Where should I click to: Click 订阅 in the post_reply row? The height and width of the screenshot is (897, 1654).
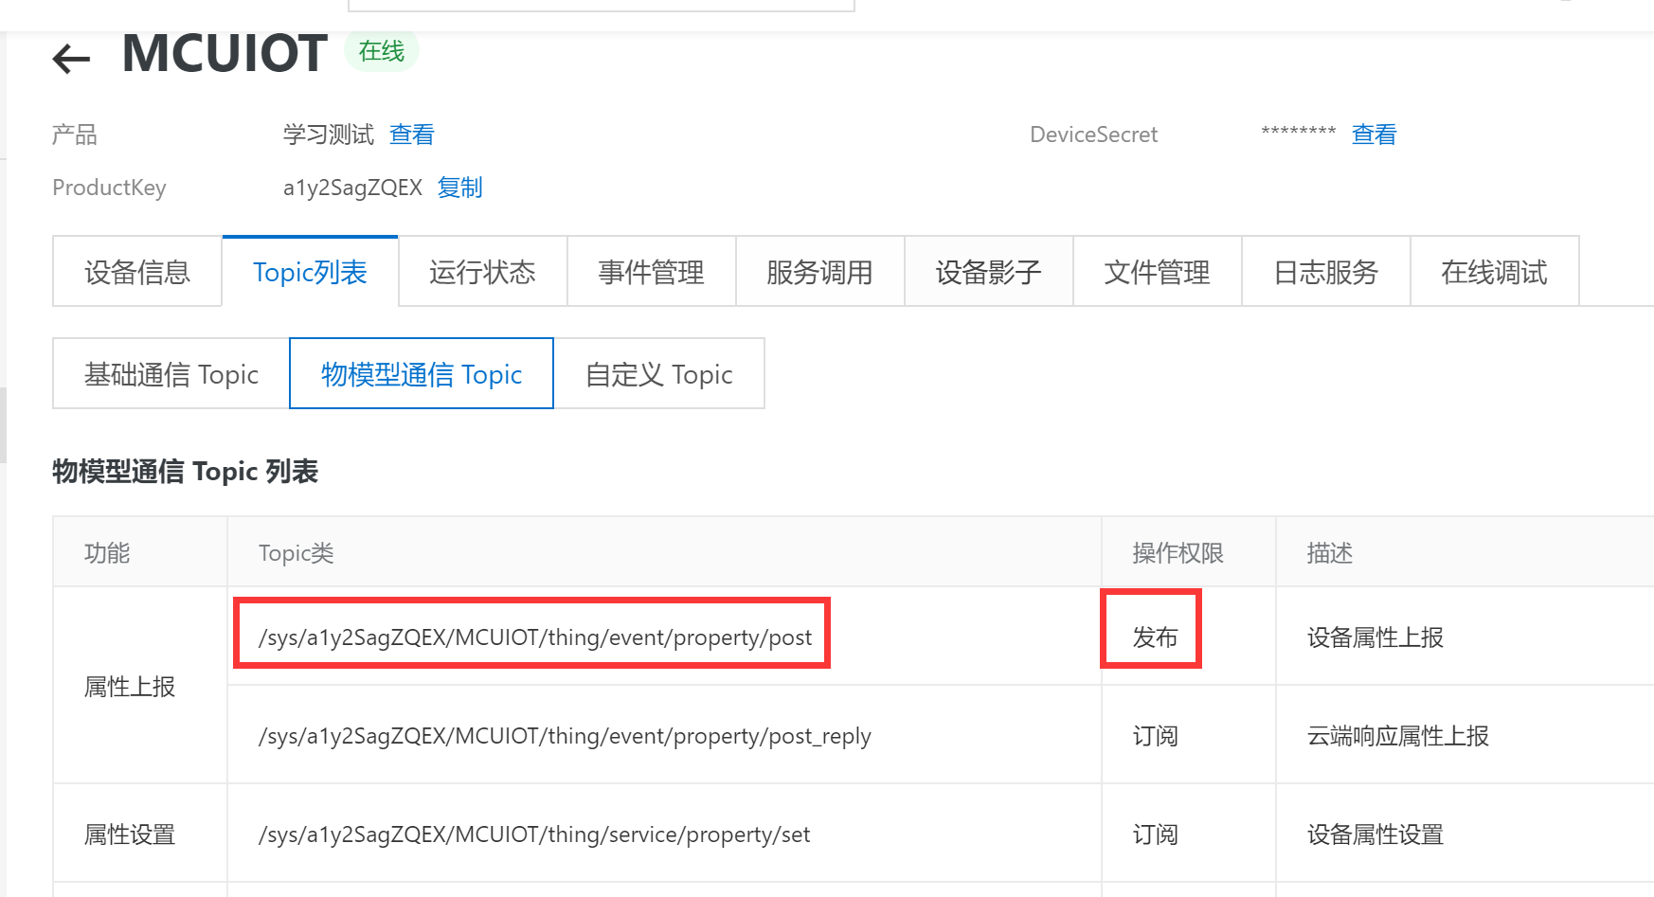click(x=1155, y=736)
